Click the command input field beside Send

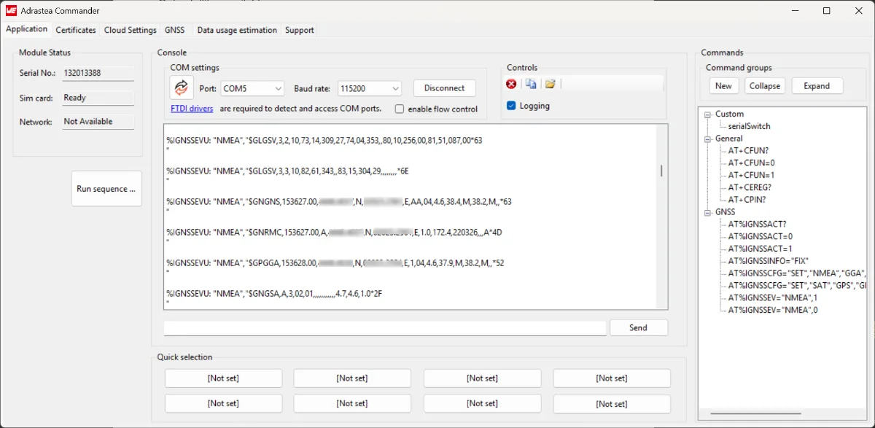click(x=384, y=328)
